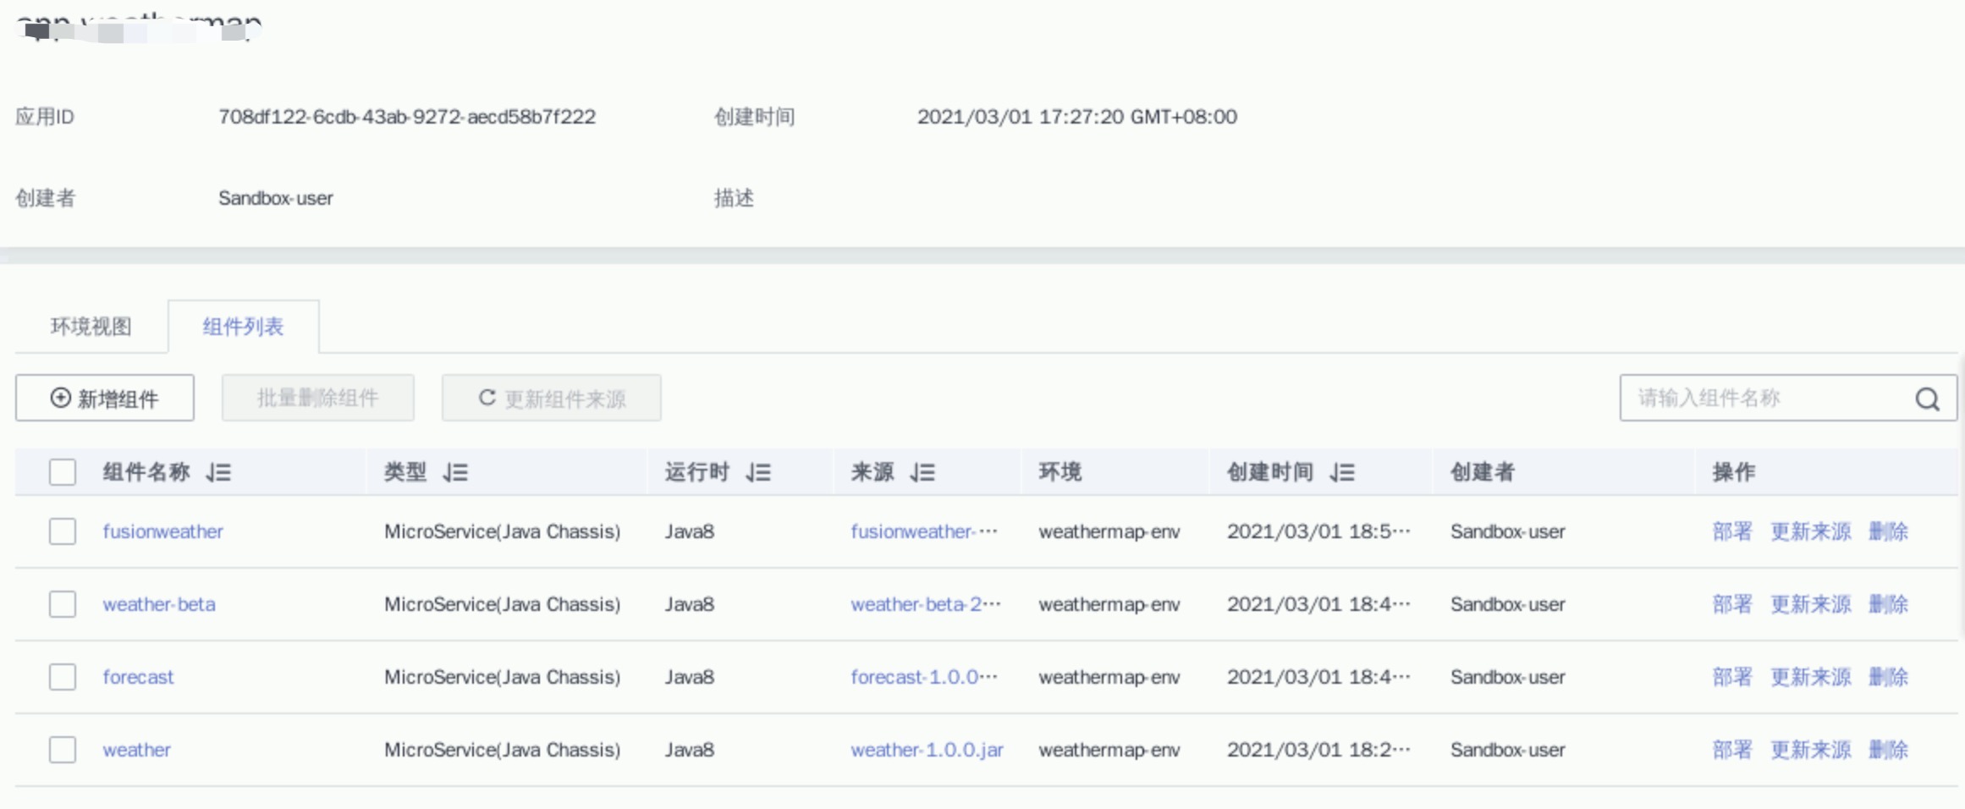This screenshot has width=1965, height=809.
Task: Check the weather-beta row checkbox
Action: (x=63, y=604)
